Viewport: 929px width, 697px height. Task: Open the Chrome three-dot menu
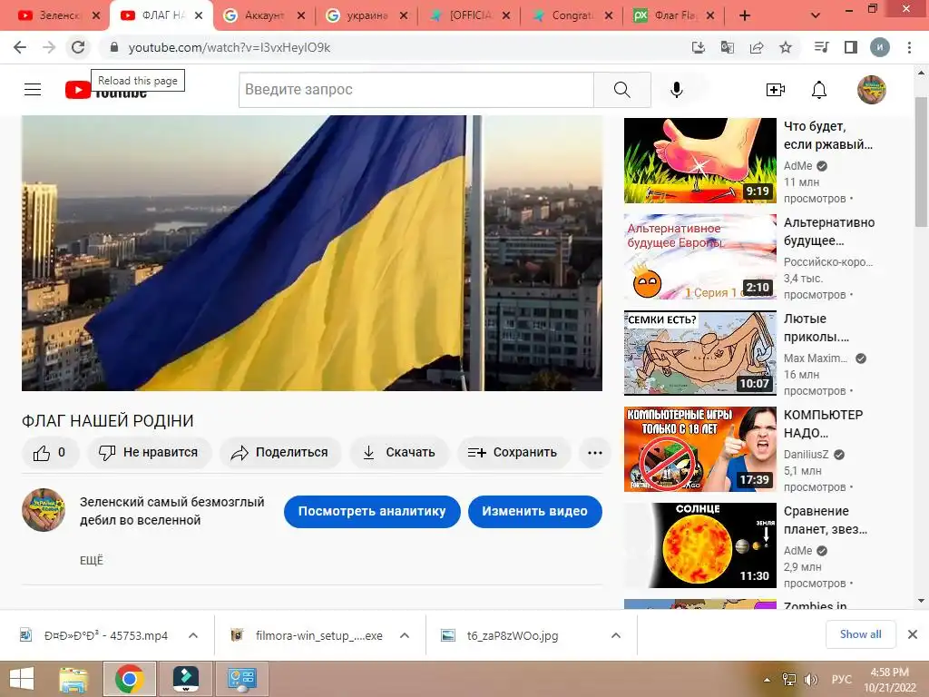pyautogui.click(x=909, y=47)
